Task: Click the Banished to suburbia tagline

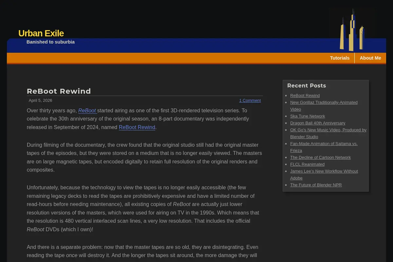Action: click(x=50, y=42)
